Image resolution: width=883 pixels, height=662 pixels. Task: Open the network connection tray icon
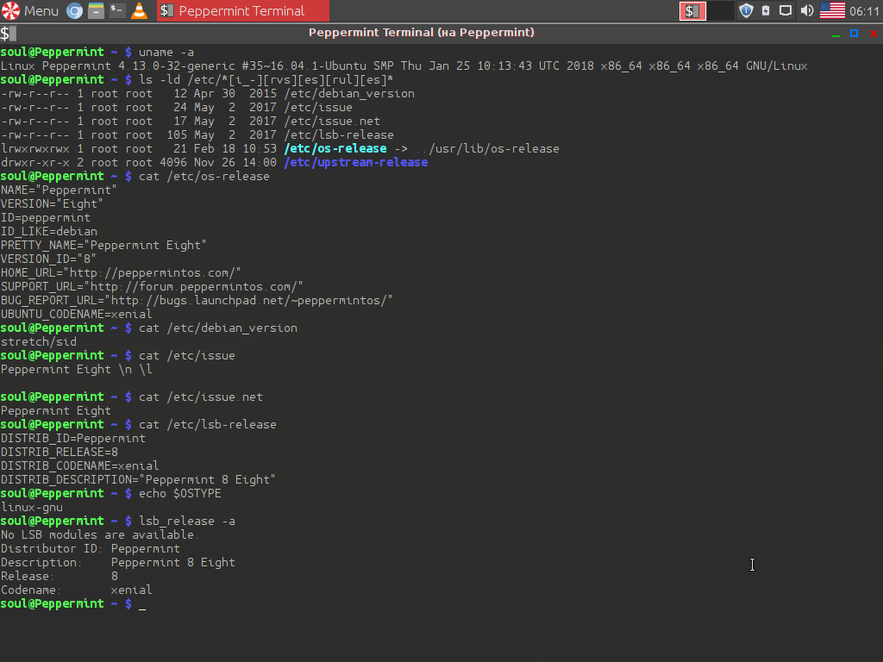[x=786, y=10]
